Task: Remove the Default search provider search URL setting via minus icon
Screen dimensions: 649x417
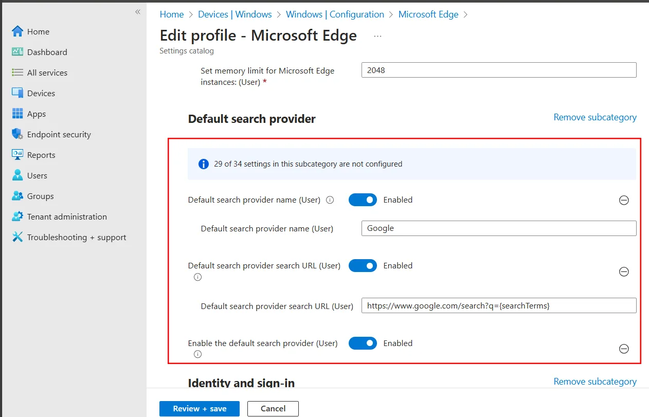Action: tap(624, 271)
